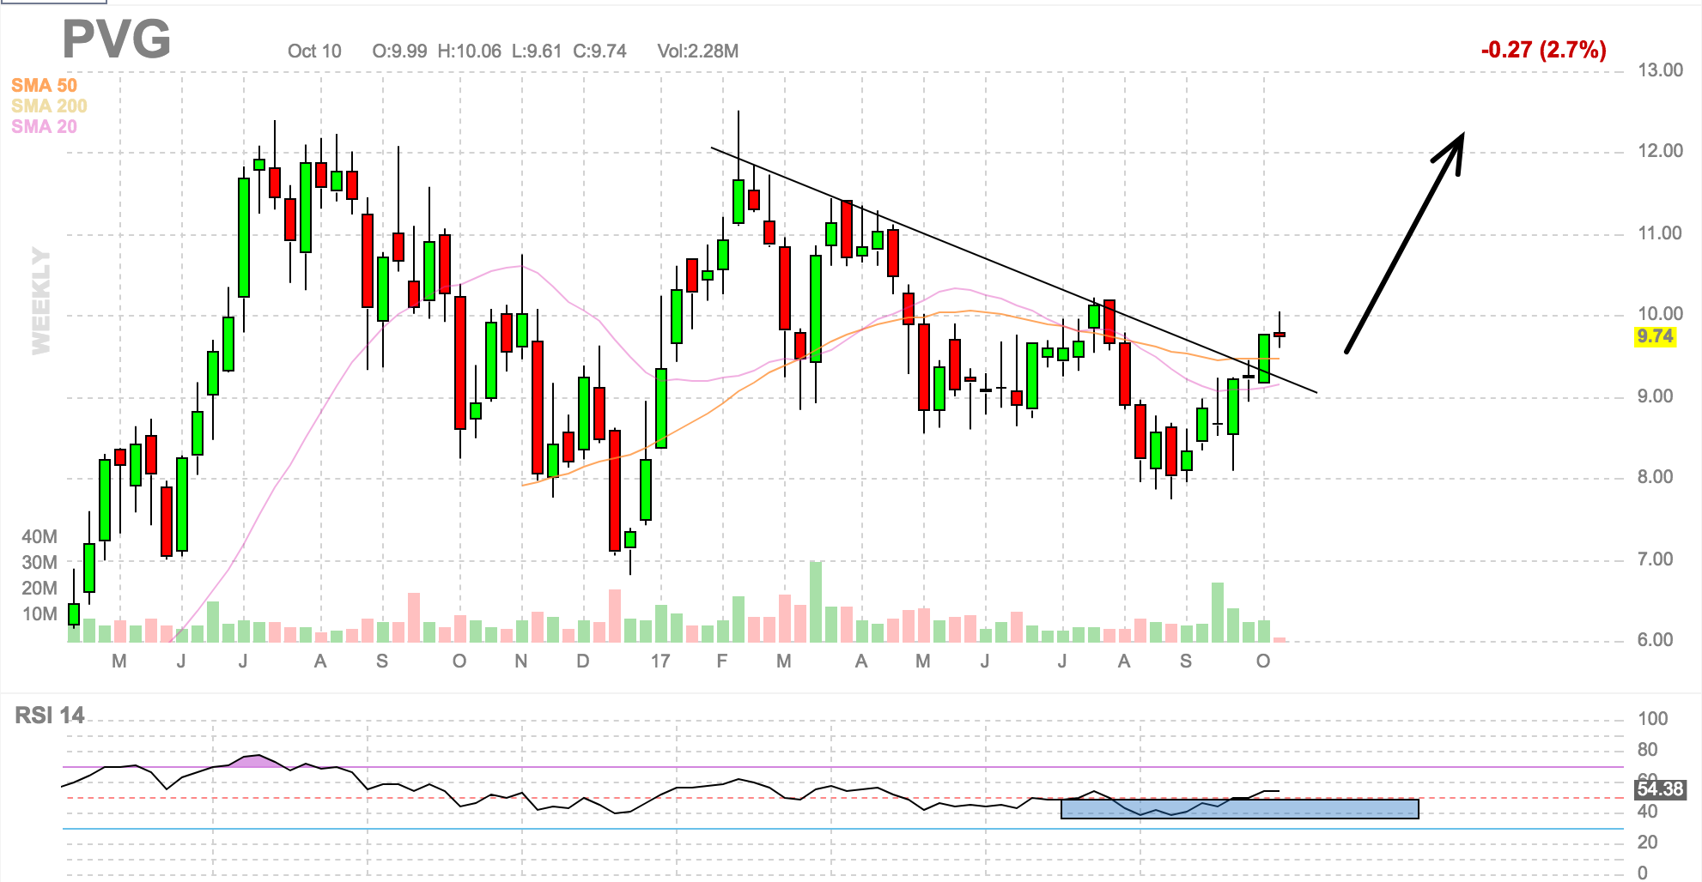Image resolution: width=1702 pixels, height=882 pixels.
Task: Click the yellow 9.74 current price tag
Action: click(x=1655, y=336)
